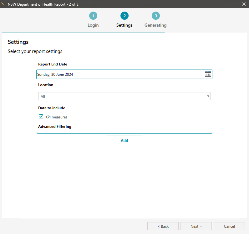Viewport: 249px width, 234px height.
Task: Click the step 3 Generating circle
Action: [156, 16]
